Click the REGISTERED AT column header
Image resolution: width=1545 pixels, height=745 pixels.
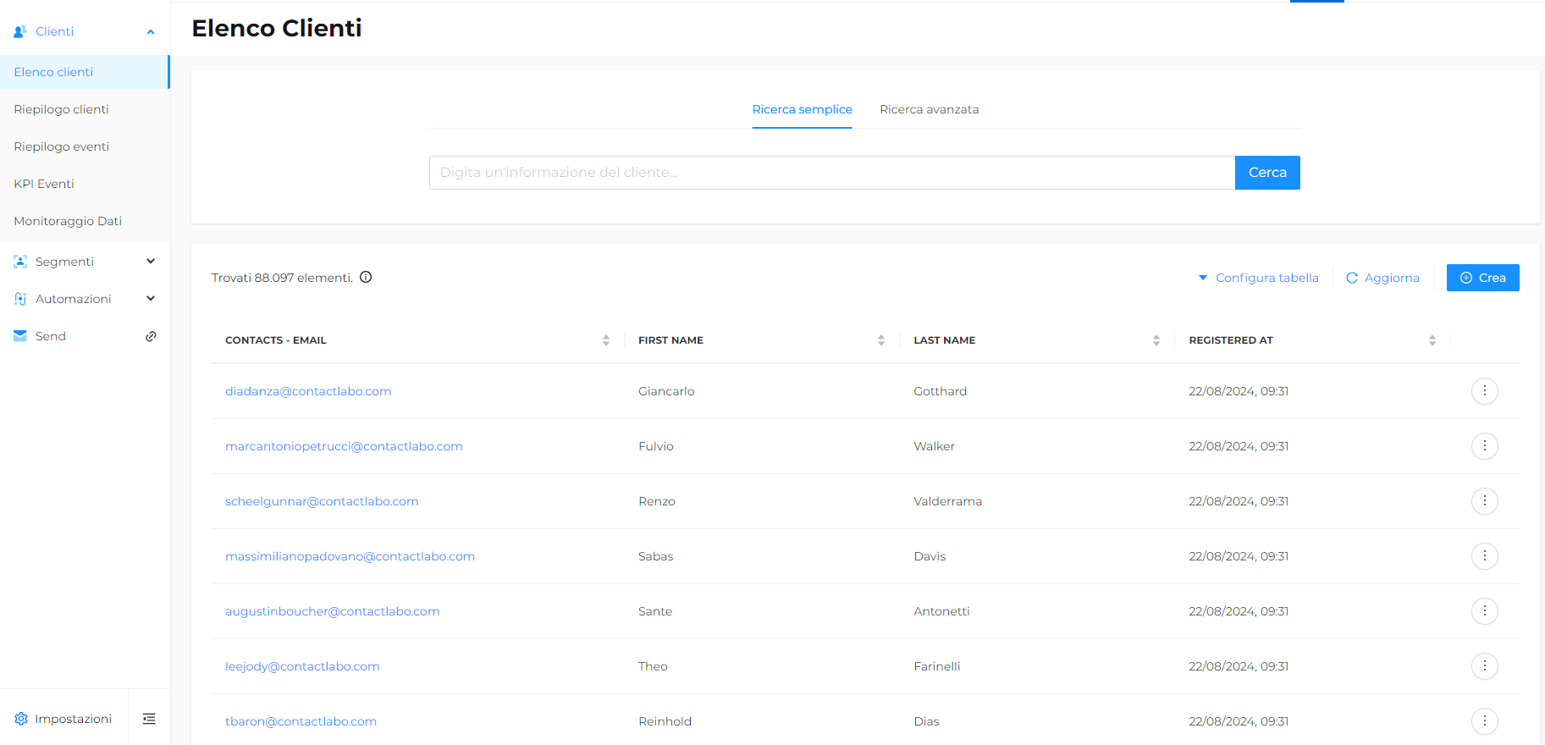coord(1231,340)
